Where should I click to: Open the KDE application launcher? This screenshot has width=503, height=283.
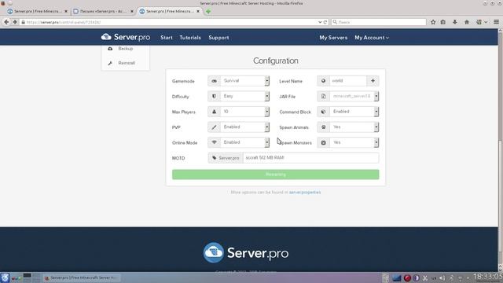(5, 277)
